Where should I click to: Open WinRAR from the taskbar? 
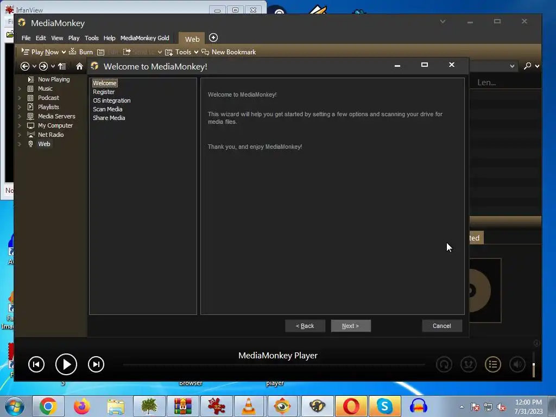[x=182, y=406]
